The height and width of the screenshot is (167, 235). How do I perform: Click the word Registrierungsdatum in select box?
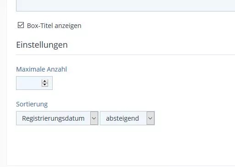coord(53,118)
